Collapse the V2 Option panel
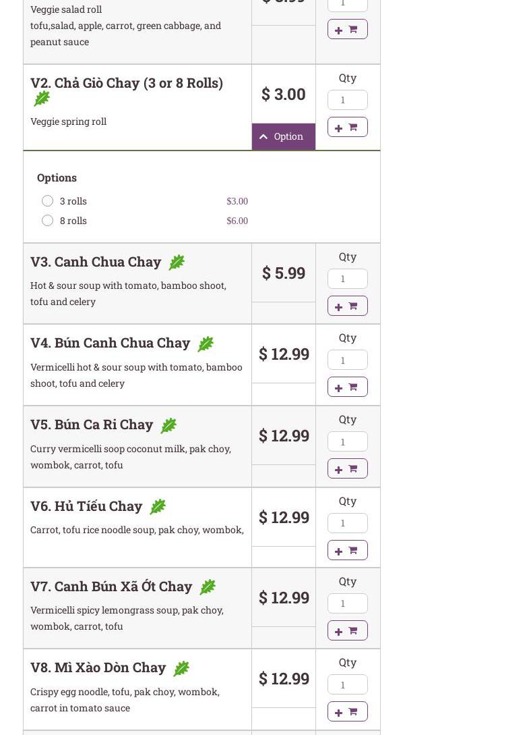529x735 pixels. pos(283,136)
